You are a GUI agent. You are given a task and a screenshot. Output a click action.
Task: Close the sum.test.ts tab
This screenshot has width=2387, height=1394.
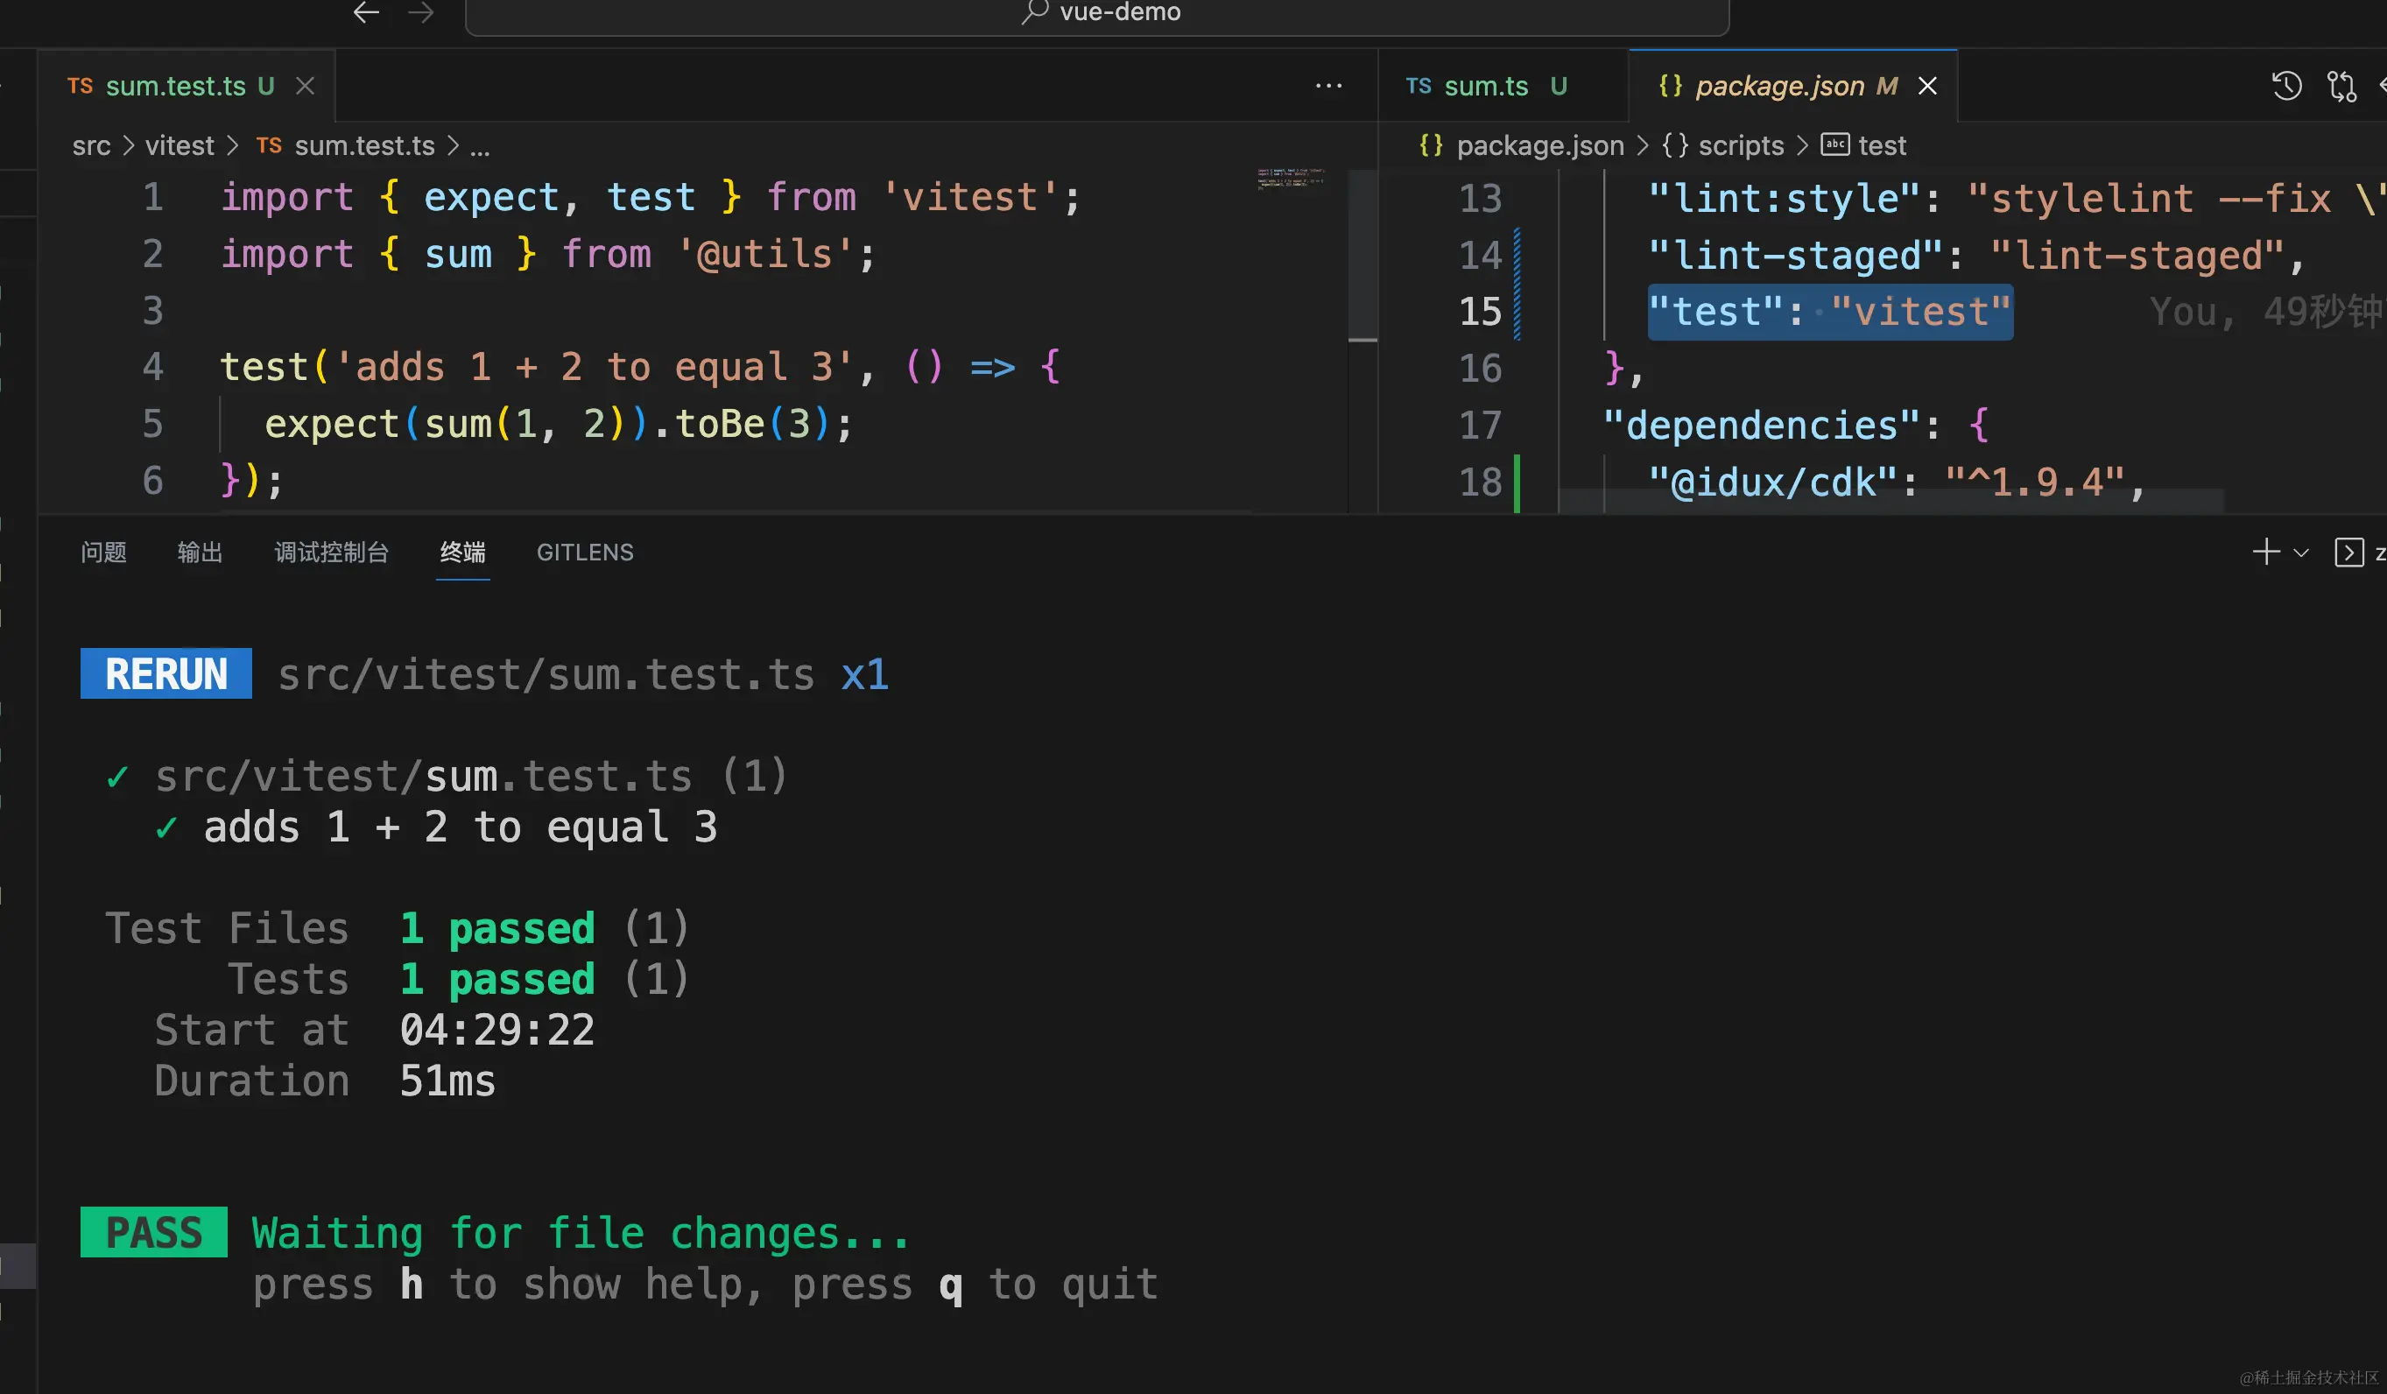(305, 86)
